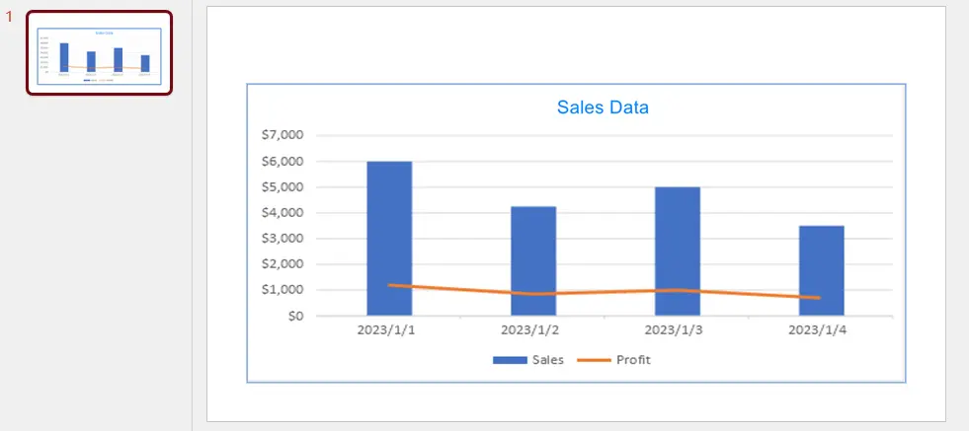
Task: Click the Sales Data chart title
Action: tap(603, 108)
